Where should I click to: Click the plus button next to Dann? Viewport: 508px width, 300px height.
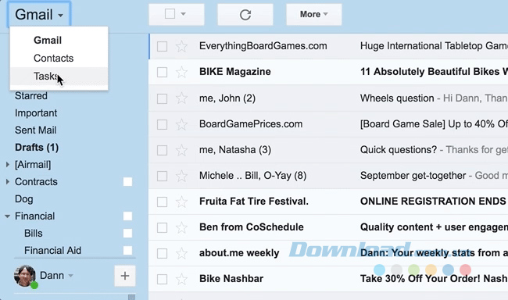(x=125, y=276)
